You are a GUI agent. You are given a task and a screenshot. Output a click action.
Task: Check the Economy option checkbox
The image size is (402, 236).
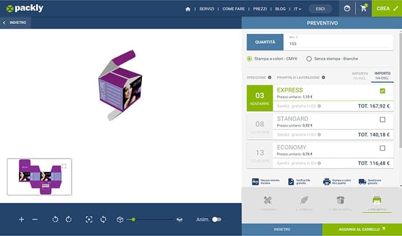[x=382, y=148]
